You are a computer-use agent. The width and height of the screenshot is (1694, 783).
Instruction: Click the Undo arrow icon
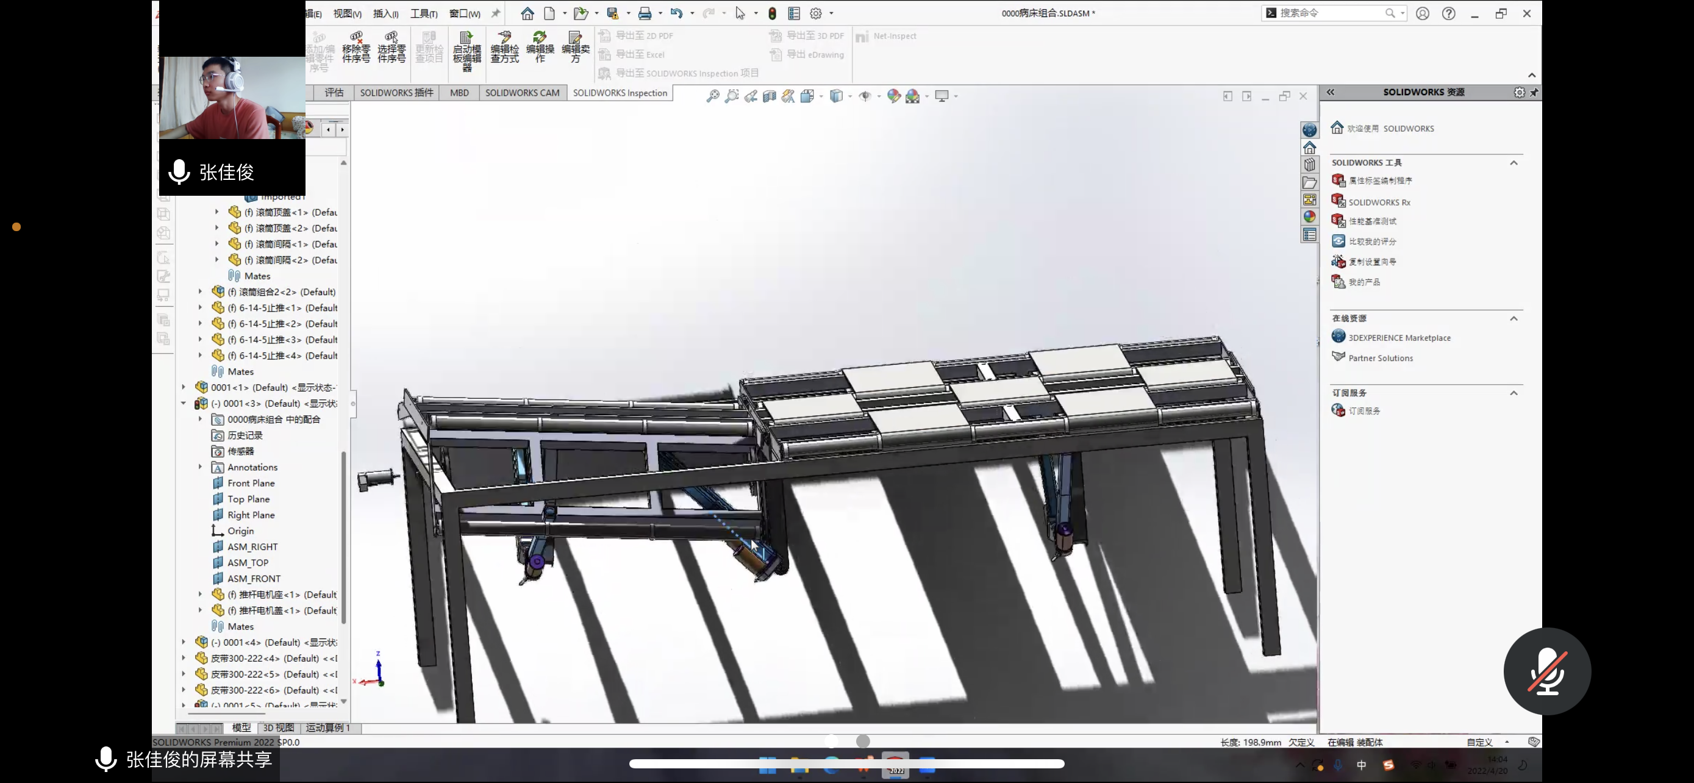click(676, 13)
